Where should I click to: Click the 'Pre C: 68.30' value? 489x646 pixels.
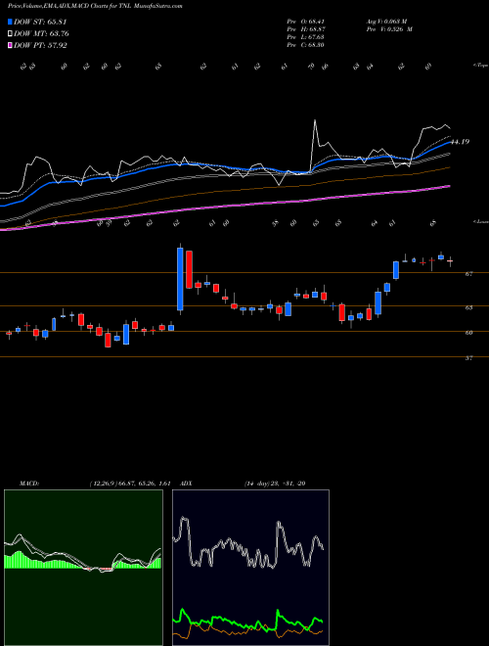(x=306, y=45)
